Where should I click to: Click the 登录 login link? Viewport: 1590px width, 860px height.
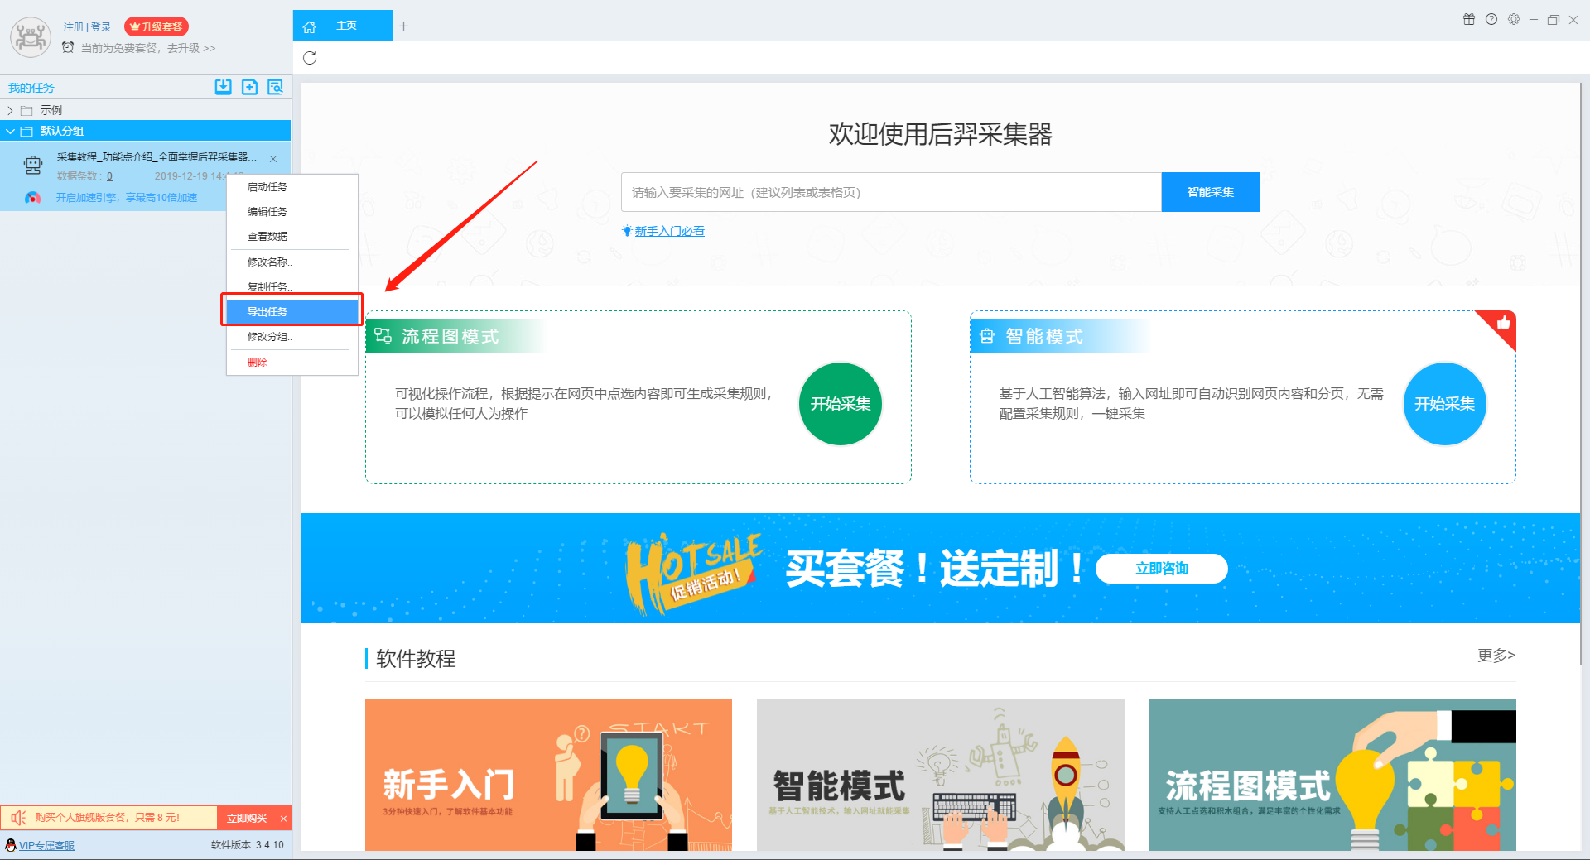pyautogui.click(x=101, y=27)
